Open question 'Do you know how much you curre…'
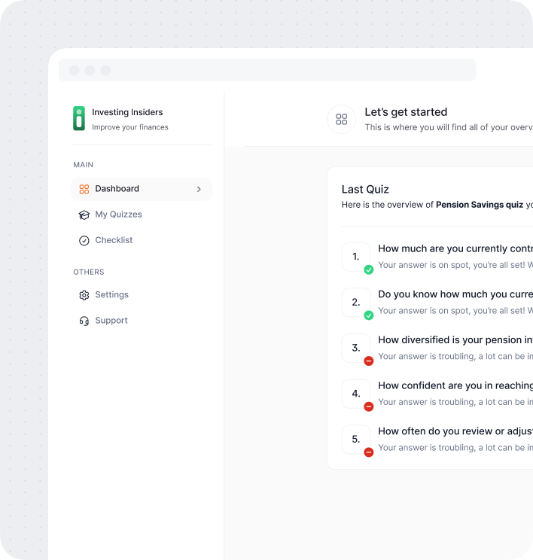533x560 pixels. [455, 294]
